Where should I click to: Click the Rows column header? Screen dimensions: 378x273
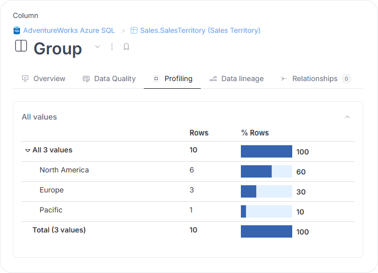coord(199,133)
